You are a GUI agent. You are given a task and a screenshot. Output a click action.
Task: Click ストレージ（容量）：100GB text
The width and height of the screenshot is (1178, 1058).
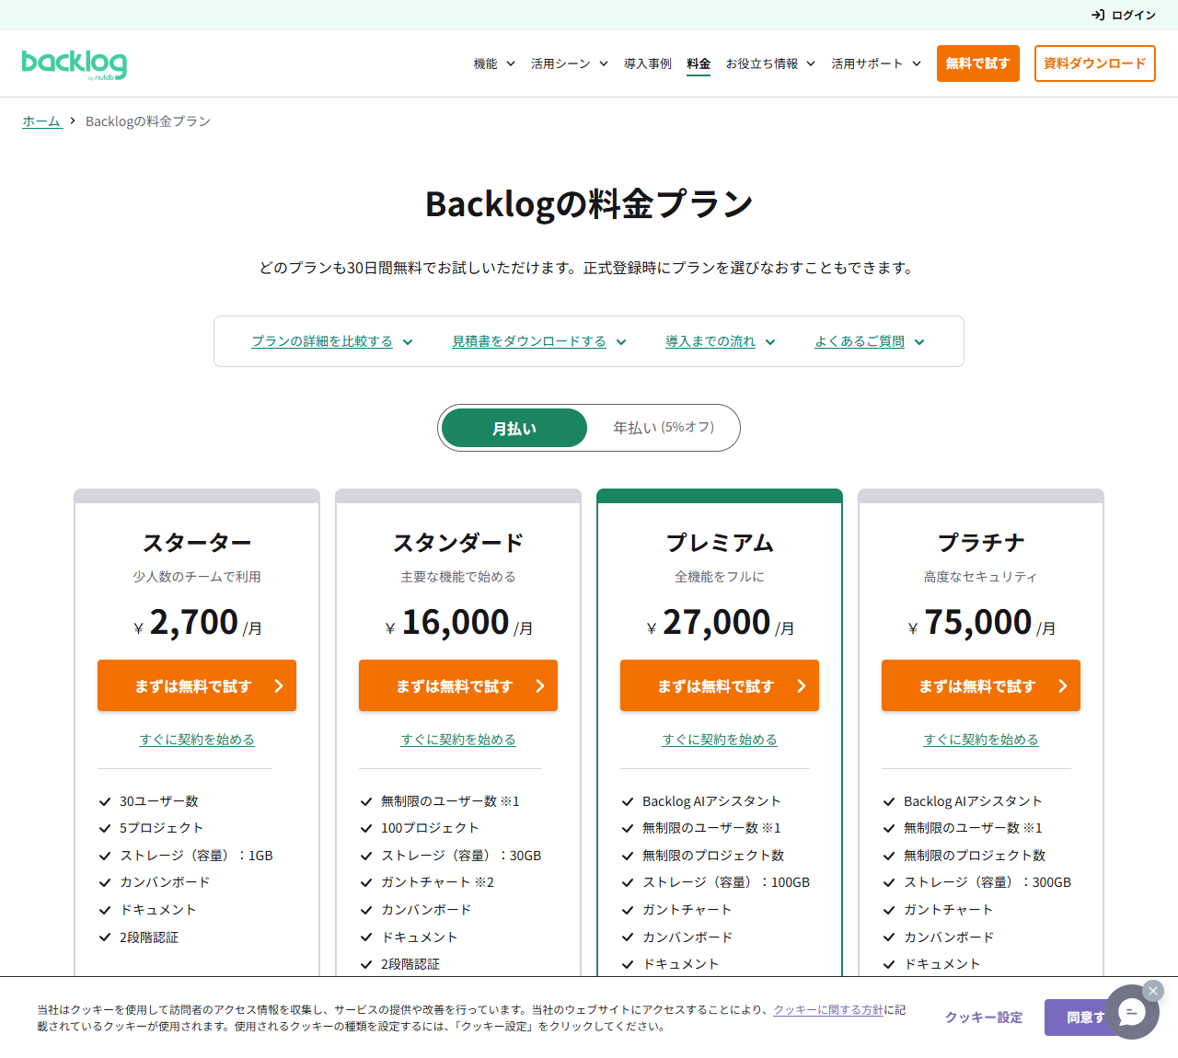(x=726, y=882)
